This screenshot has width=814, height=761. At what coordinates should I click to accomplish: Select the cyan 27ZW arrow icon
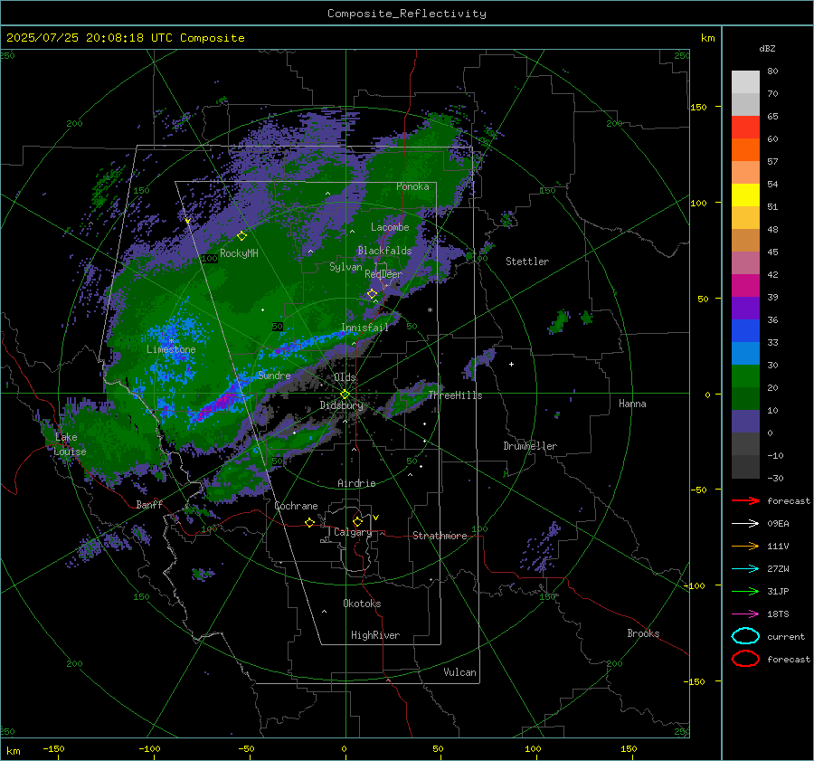click(745, 569)
